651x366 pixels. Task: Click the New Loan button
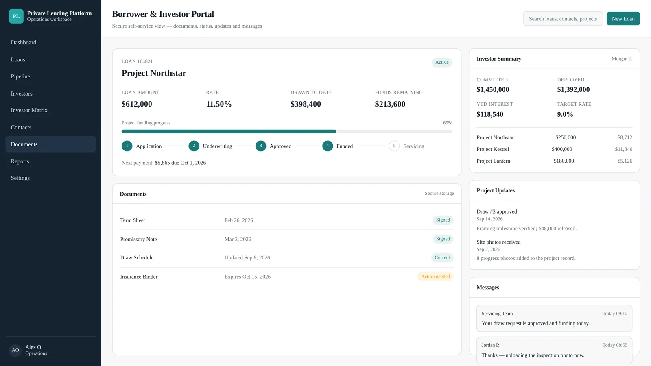(623, 19)
